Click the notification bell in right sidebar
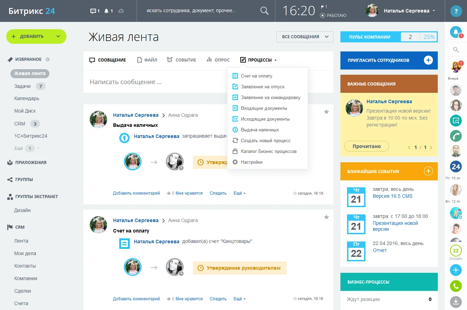Screen dimensions: 467x310 click(456, 32)
